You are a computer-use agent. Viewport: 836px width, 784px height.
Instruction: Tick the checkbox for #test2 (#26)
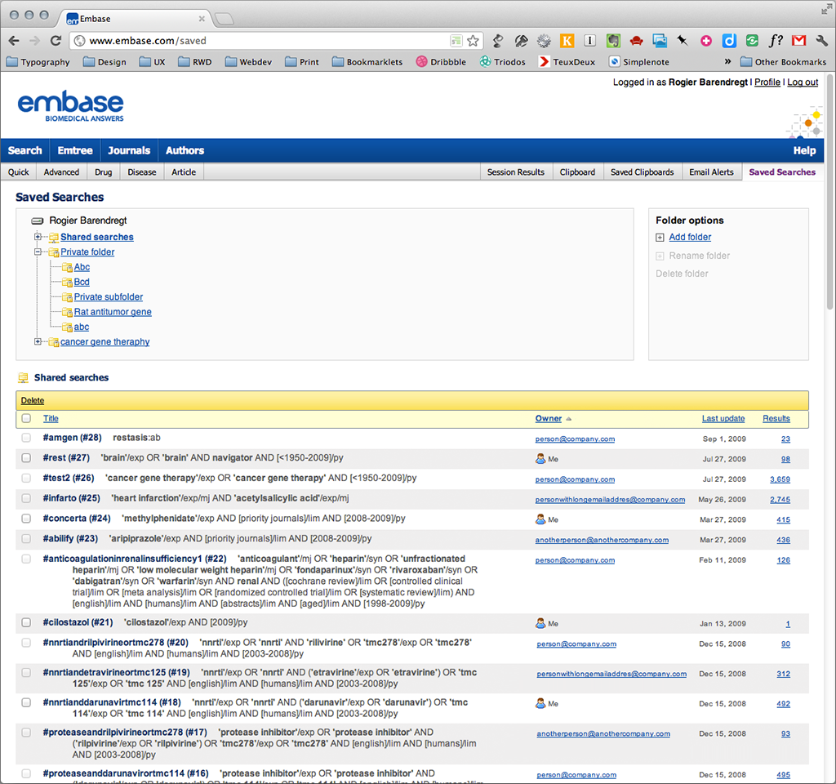26,479
